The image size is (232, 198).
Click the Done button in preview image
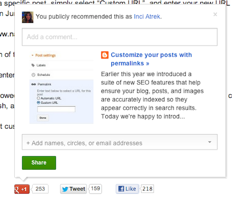(x=43, y=118)
